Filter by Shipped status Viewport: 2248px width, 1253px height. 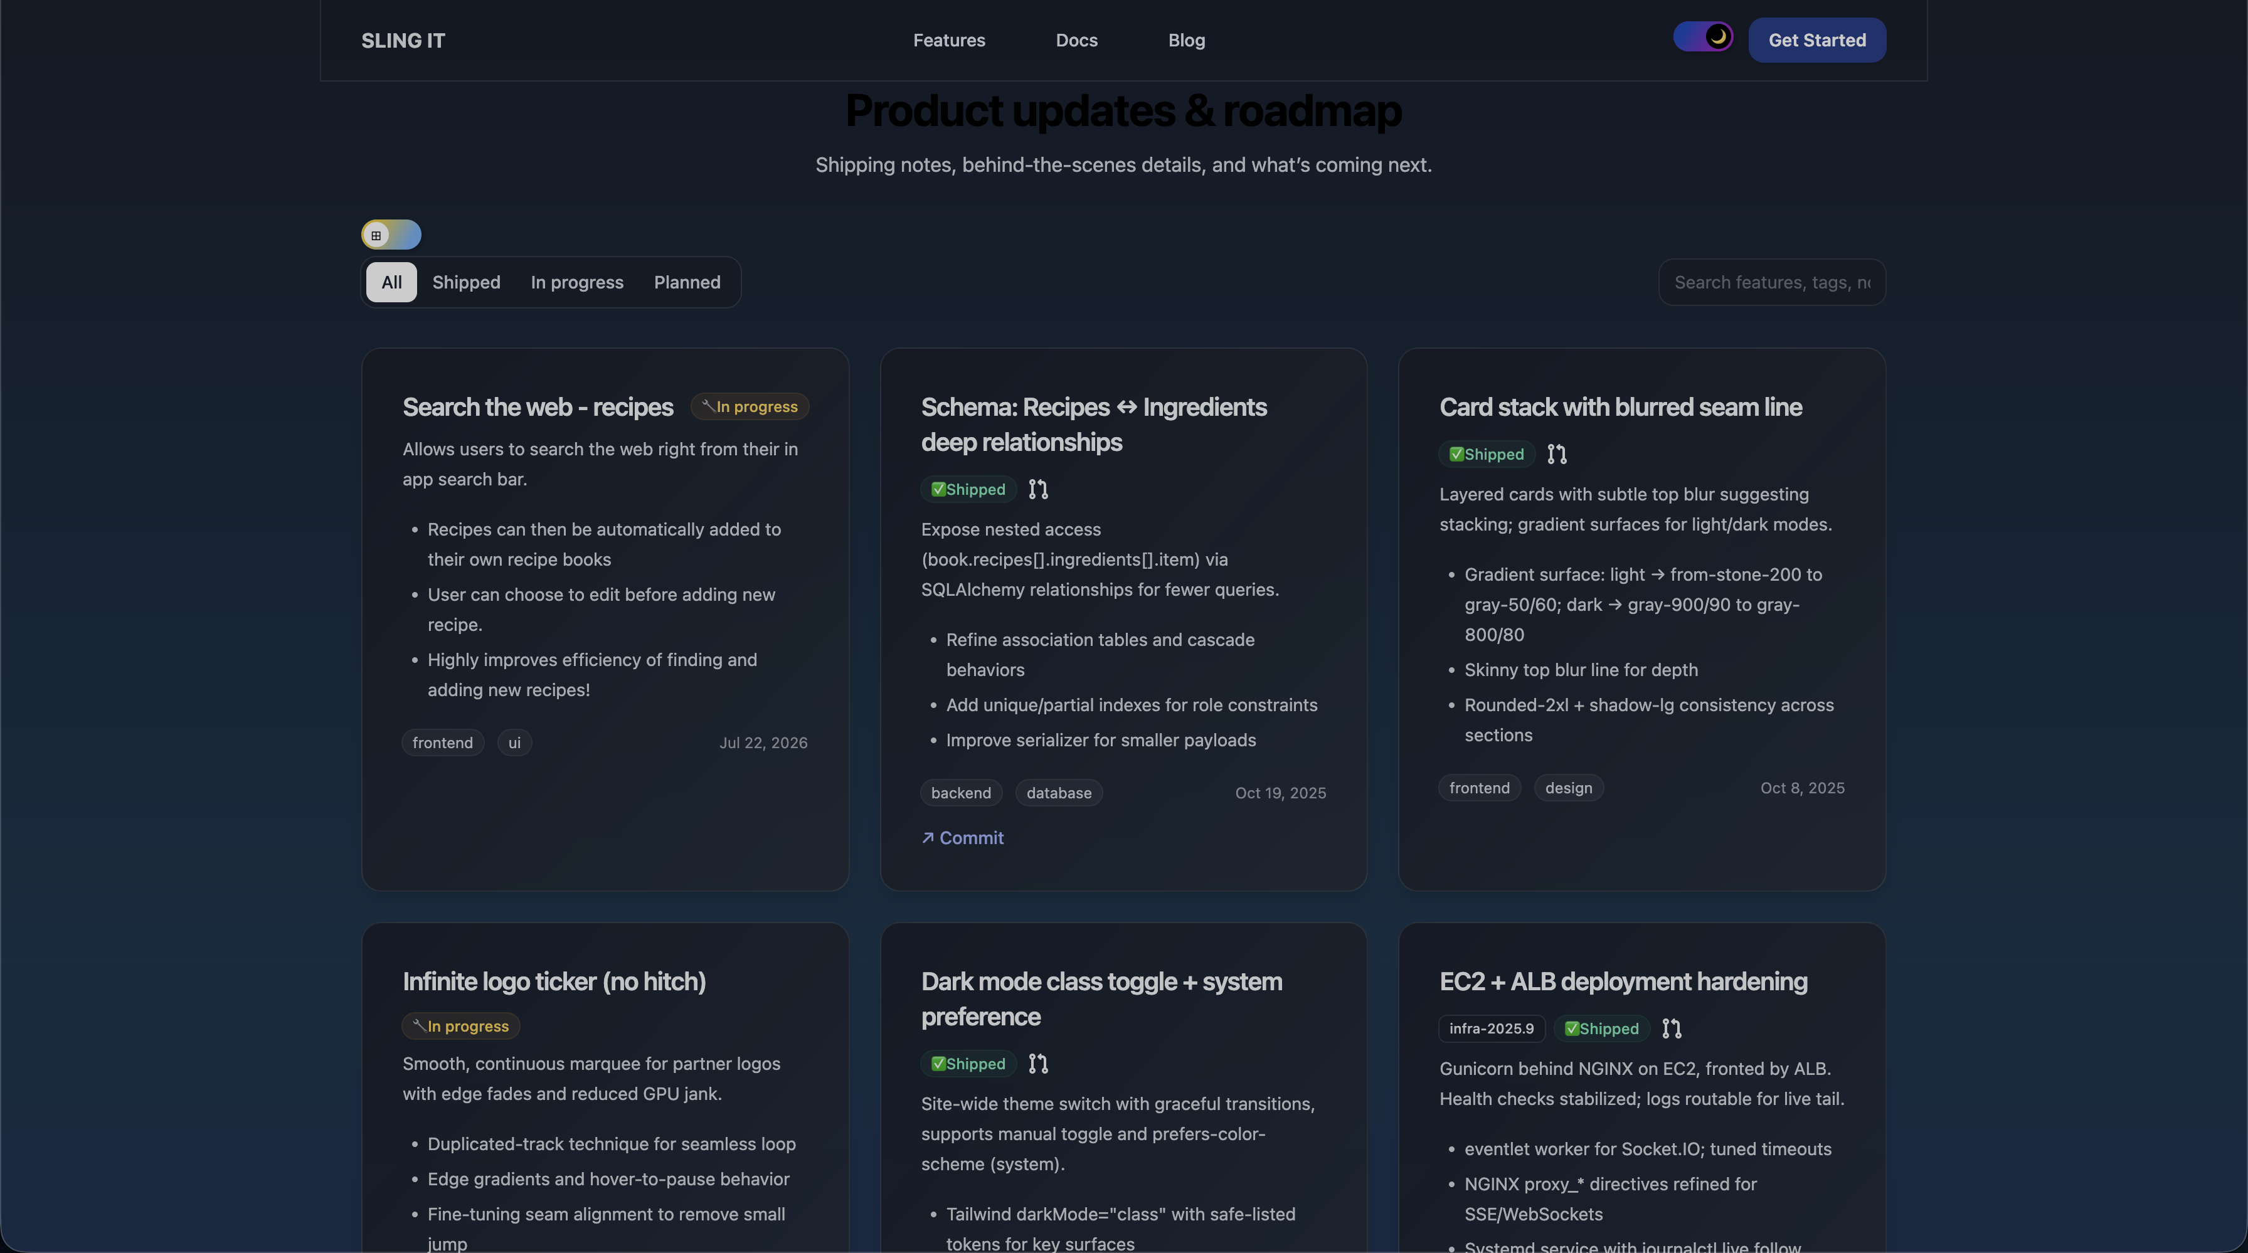(x=466, y=282)
